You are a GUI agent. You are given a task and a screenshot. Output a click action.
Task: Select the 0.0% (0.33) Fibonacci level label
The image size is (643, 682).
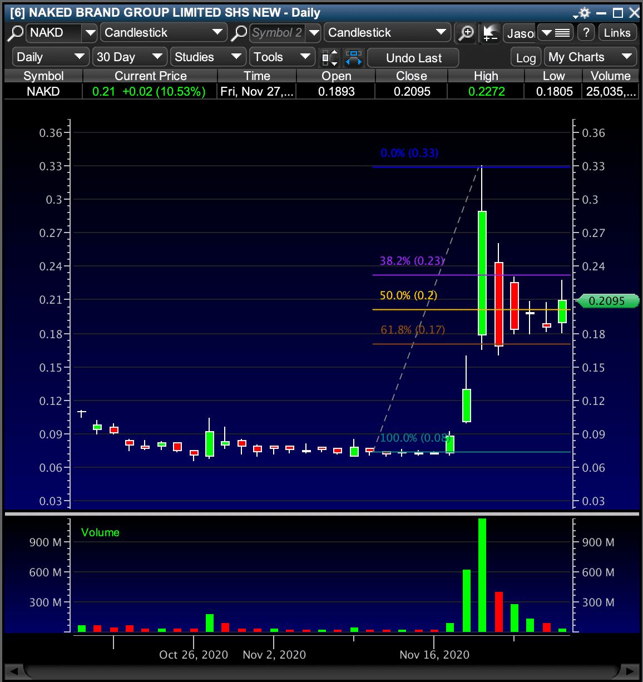(409, 153)
